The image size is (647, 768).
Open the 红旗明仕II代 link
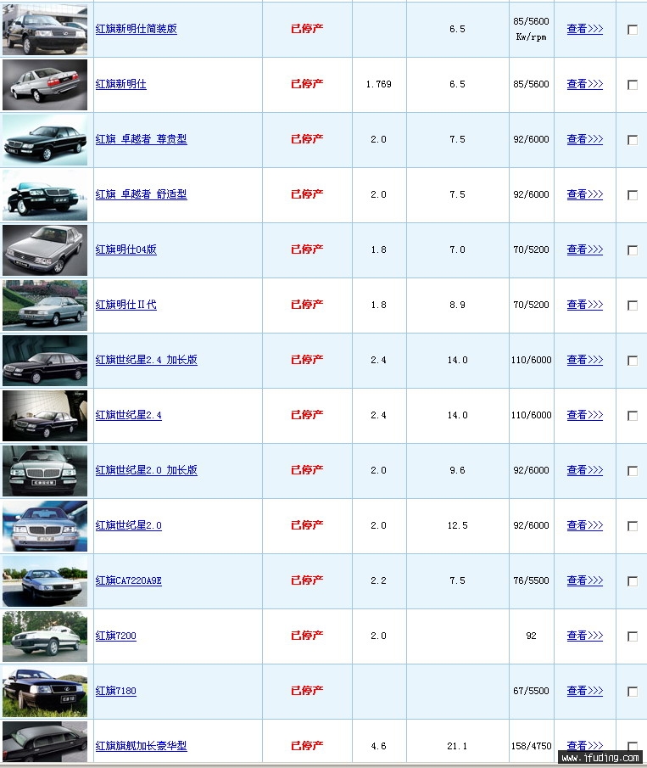point(125,305)
